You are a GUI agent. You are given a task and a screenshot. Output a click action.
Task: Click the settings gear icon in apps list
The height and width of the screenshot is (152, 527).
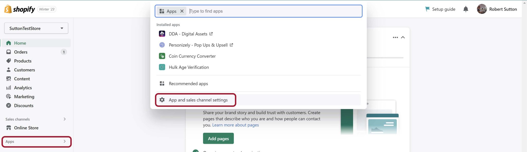(x=162, y=100)
